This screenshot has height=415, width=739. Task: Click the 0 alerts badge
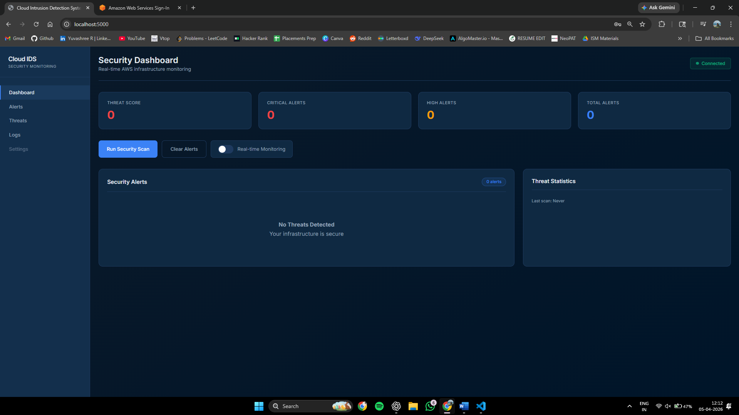494,182
